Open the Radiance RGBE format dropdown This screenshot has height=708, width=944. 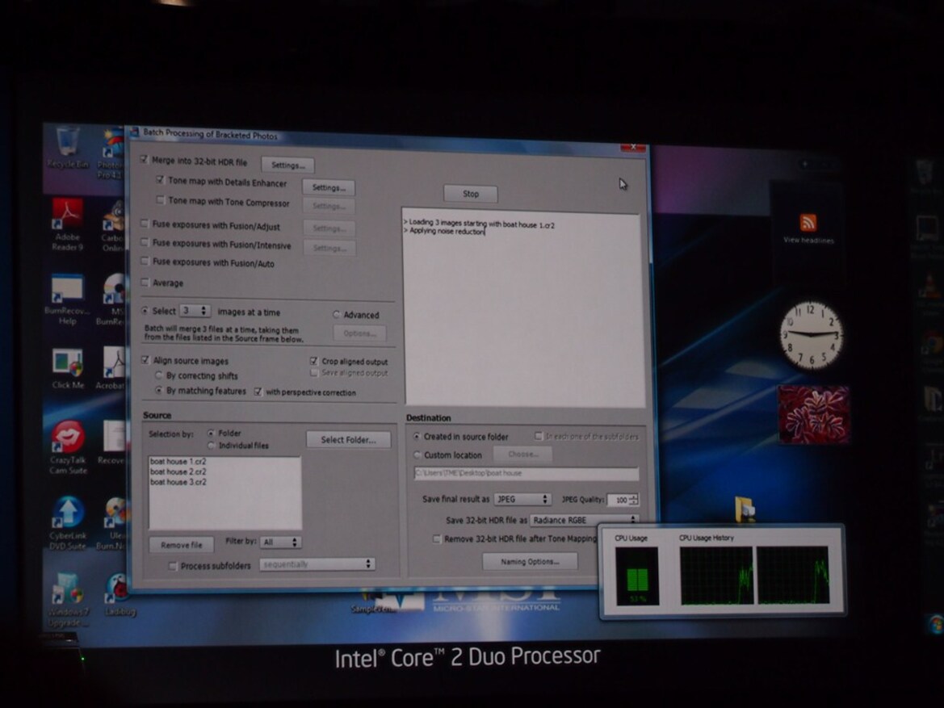pyautogui.click(x=584, y=520)
